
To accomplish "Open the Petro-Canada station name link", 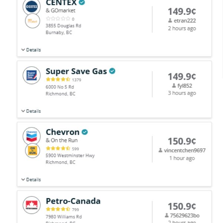I will tap(73, 201).
